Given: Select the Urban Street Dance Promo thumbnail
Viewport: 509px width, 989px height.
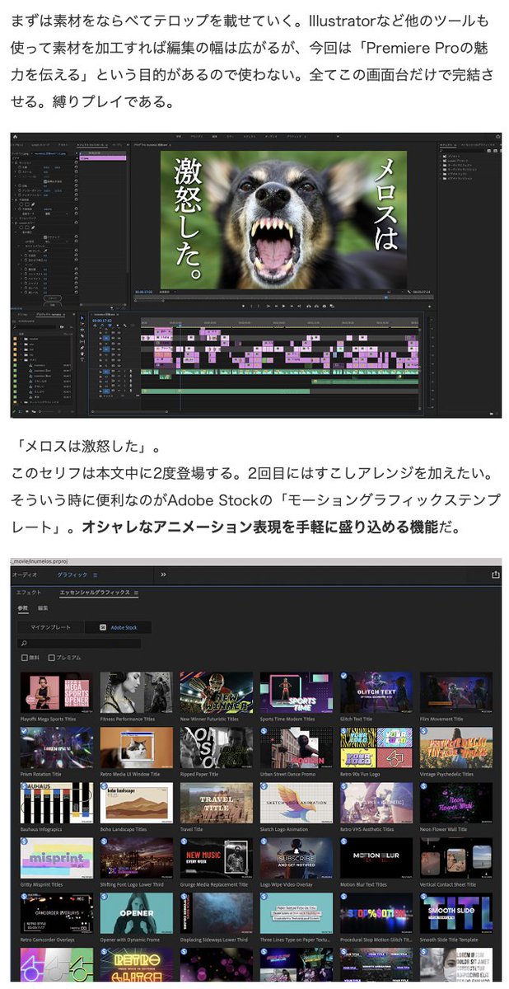Looking at the screenshot, I should tap(297, 748).
